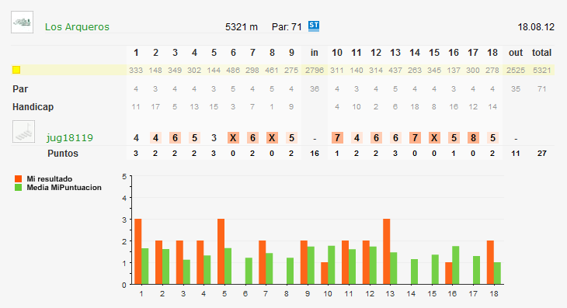This screenshot has height=308, width=567.
Task: Click the green bar for hole 6
Action: [249, 271]
